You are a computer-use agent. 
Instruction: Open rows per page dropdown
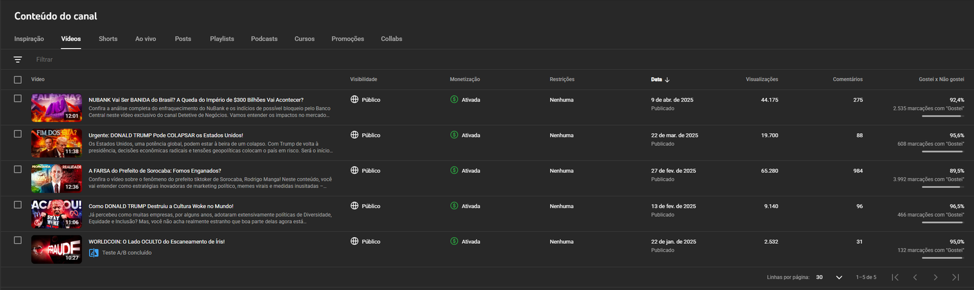tap(829, 277)
